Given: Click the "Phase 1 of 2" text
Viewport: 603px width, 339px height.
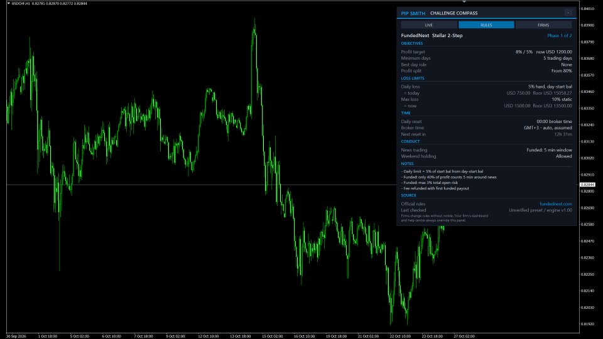Looking at the screenshot, I should click(x=560, y=35).
